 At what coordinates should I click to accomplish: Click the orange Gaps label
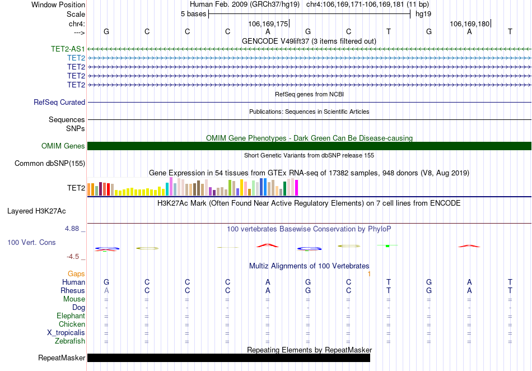(76, 273)
